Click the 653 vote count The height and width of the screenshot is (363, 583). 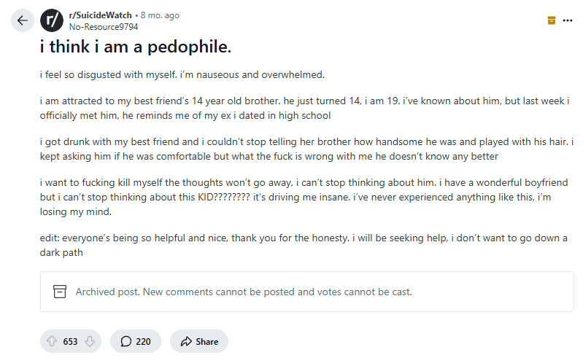pos(70,341)
